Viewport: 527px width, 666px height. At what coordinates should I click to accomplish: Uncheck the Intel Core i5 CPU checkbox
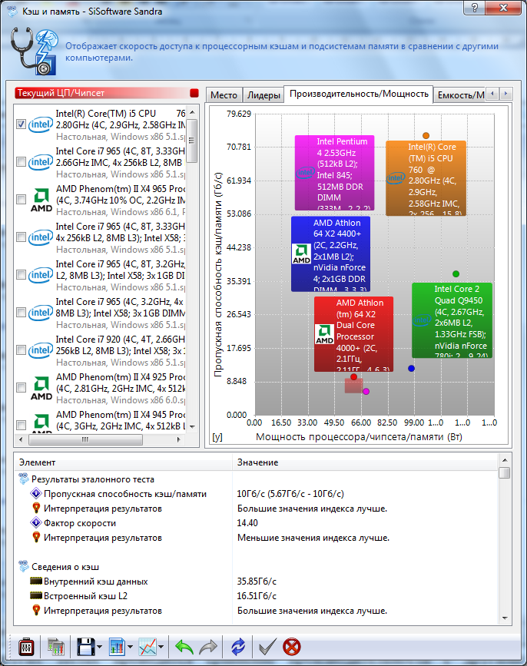(22, 124)
